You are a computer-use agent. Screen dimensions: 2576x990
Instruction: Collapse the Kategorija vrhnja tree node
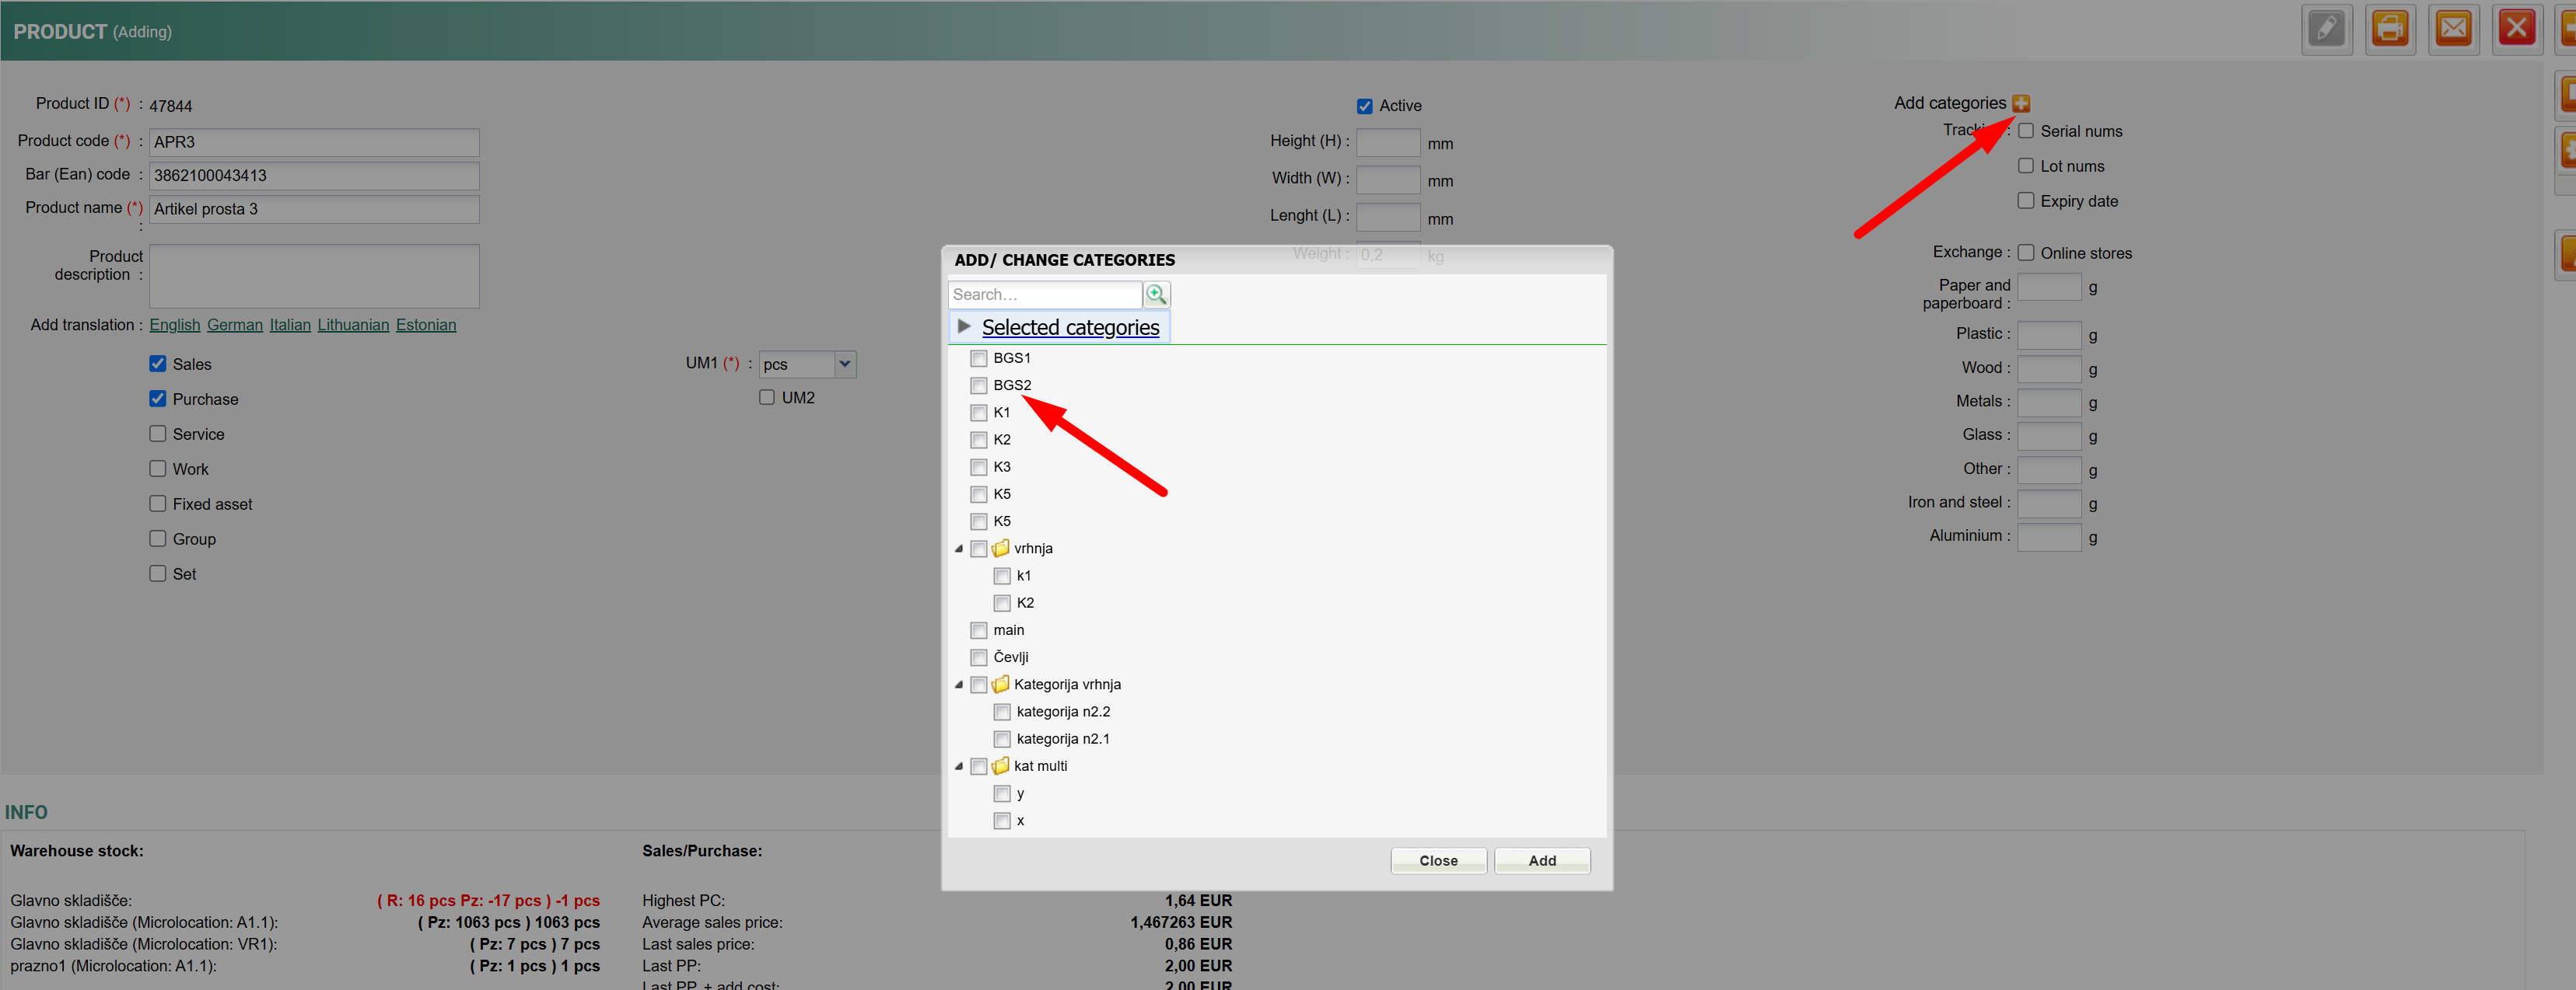[959, 685]
